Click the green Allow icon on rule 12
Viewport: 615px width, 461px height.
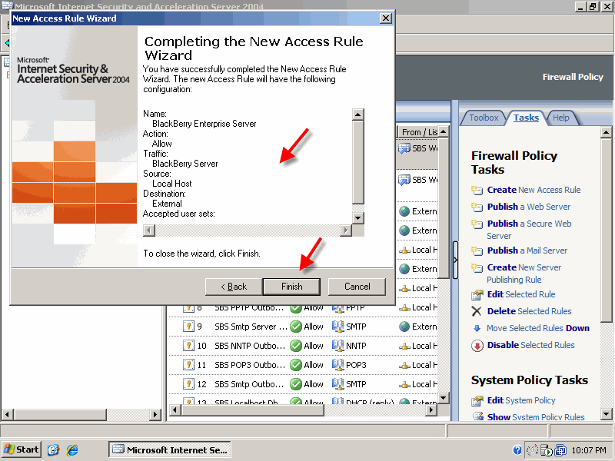point(296,384)
